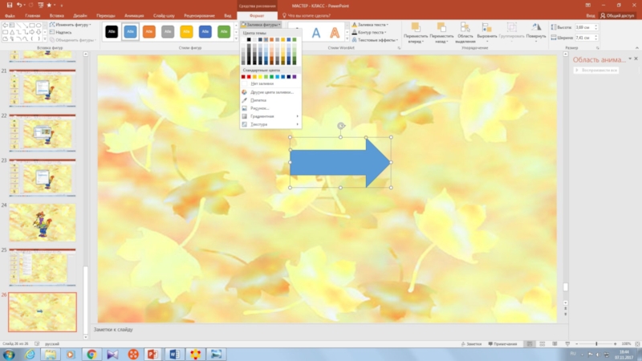Click Переместить вперед bring forward icon
This screenshot has width=642, height=361.
point(416,28)
